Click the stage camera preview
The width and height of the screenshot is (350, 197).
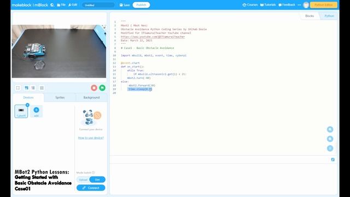coord(59,51)
